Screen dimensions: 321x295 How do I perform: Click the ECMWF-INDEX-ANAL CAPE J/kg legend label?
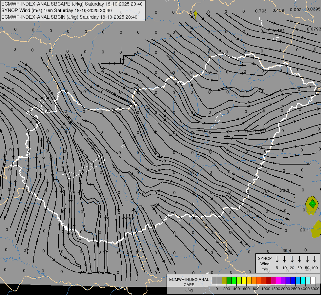189,285
